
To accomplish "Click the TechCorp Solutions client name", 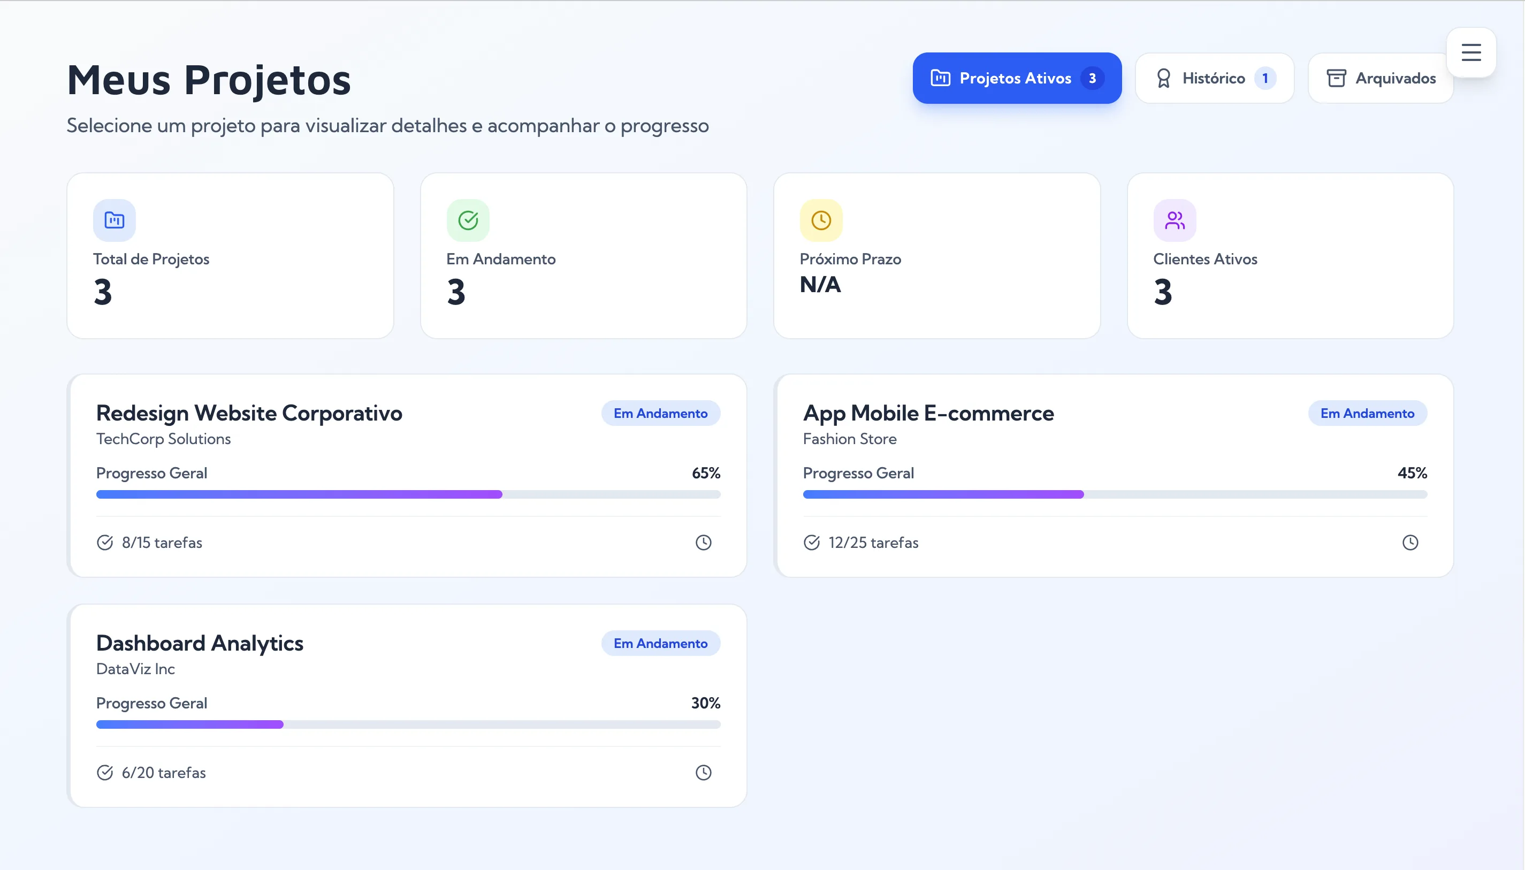I will click(x=163, y=439).
